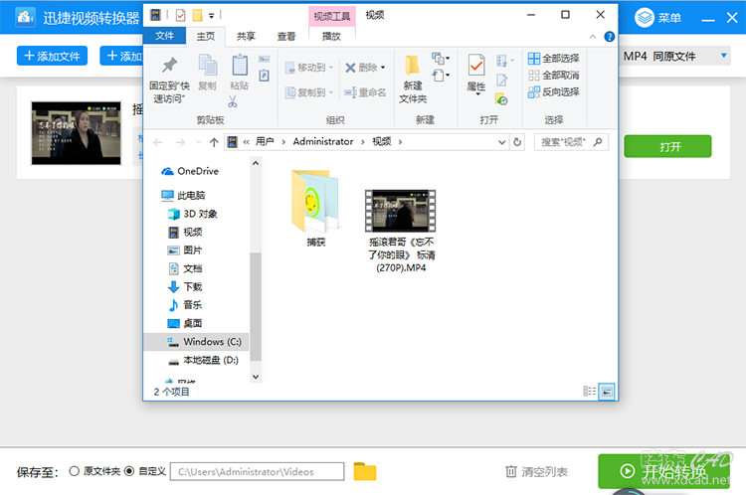Switch to details view icon in status bar
The height and width of the screenshot is (495, 746).
590,391
